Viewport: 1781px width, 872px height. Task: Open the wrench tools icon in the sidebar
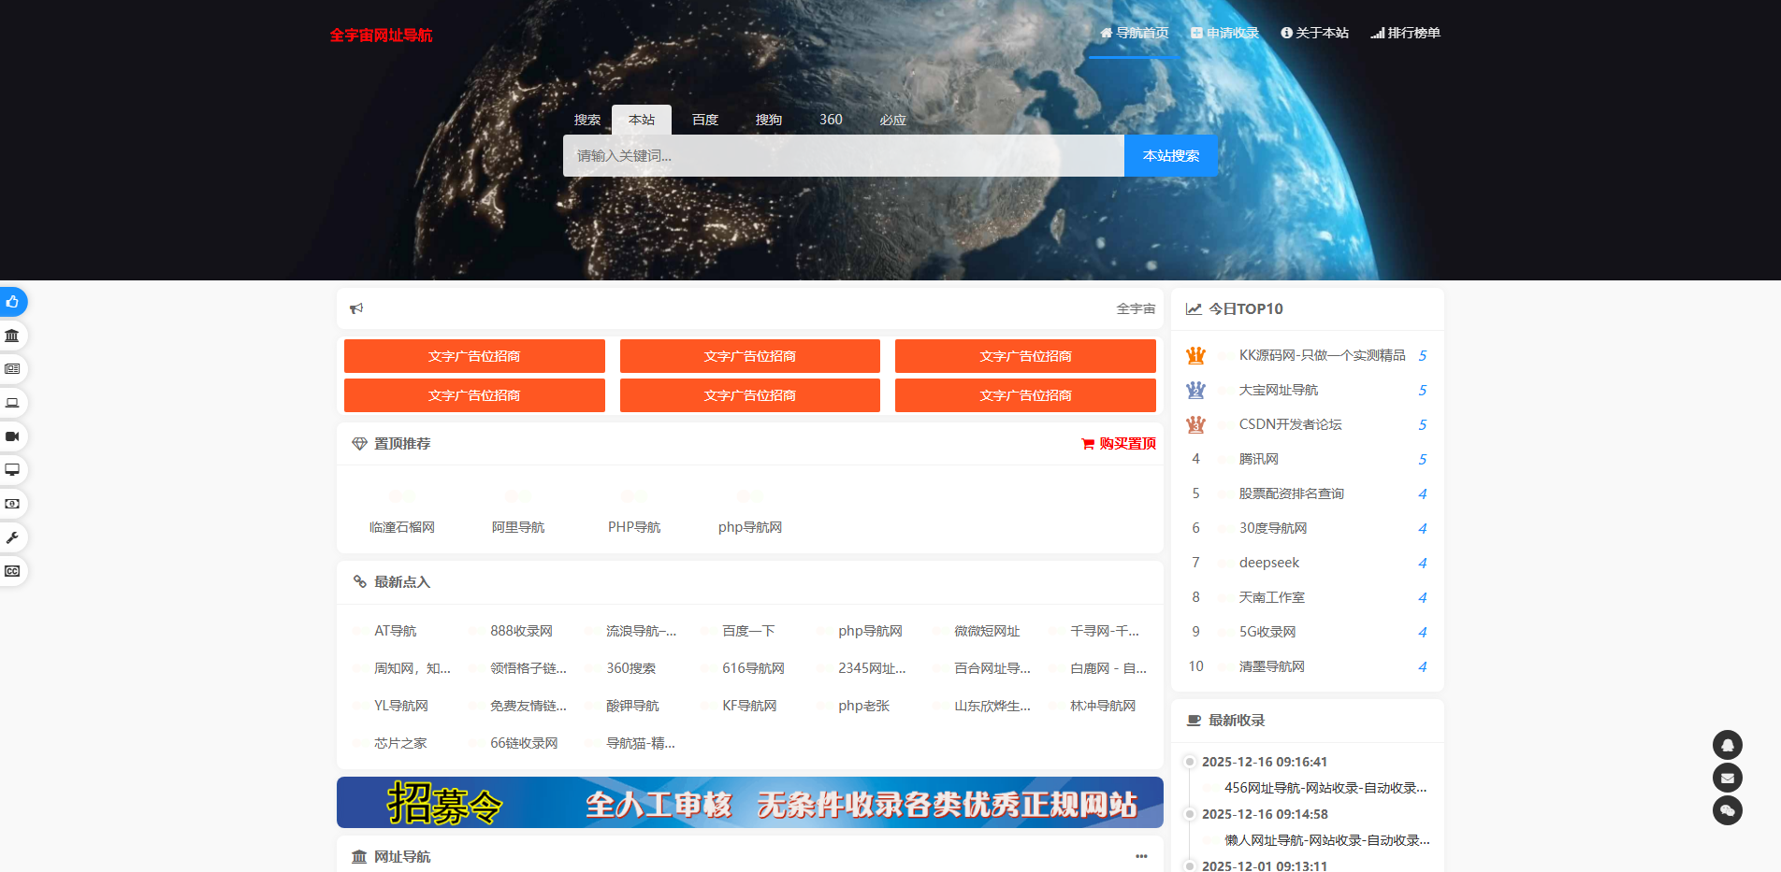(x=13, y=537)
